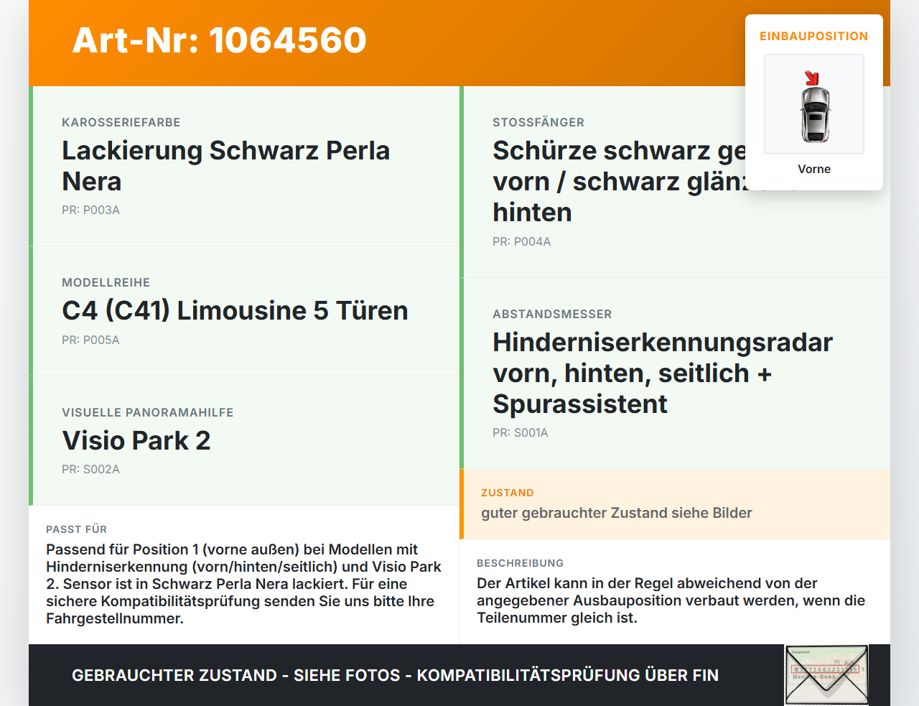Click the VISUELLE PANORAMAHILFE label
Image resolution: width=919 pixels, height=706 pixels.
pyautogui.click(x=148, y=412)
